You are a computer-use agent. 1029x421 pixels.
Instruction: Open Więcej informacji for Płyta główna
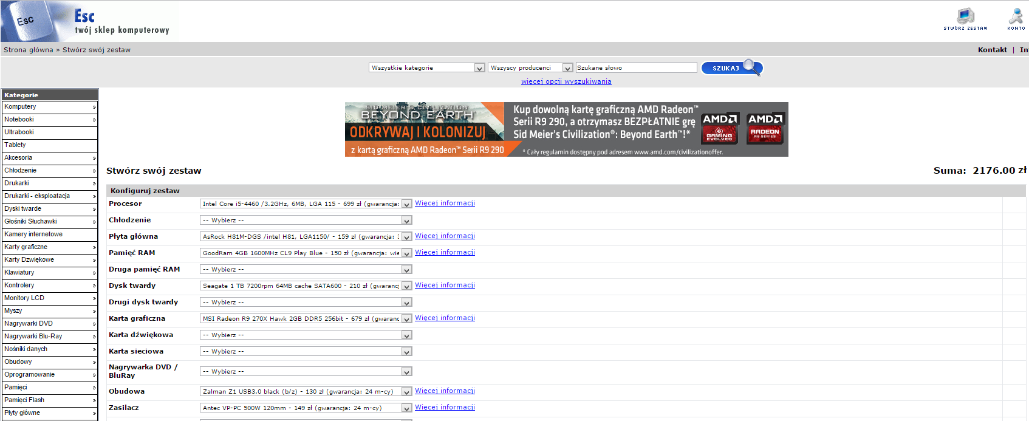click(445, 236)
